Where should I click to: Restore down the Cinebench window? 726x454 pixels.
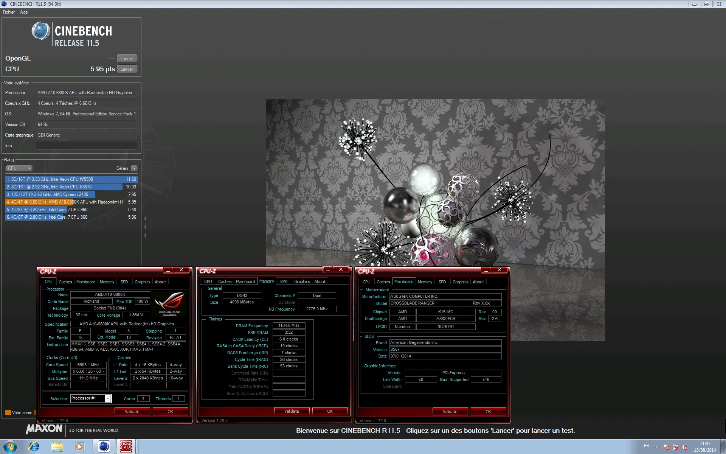tap(706, 4)
